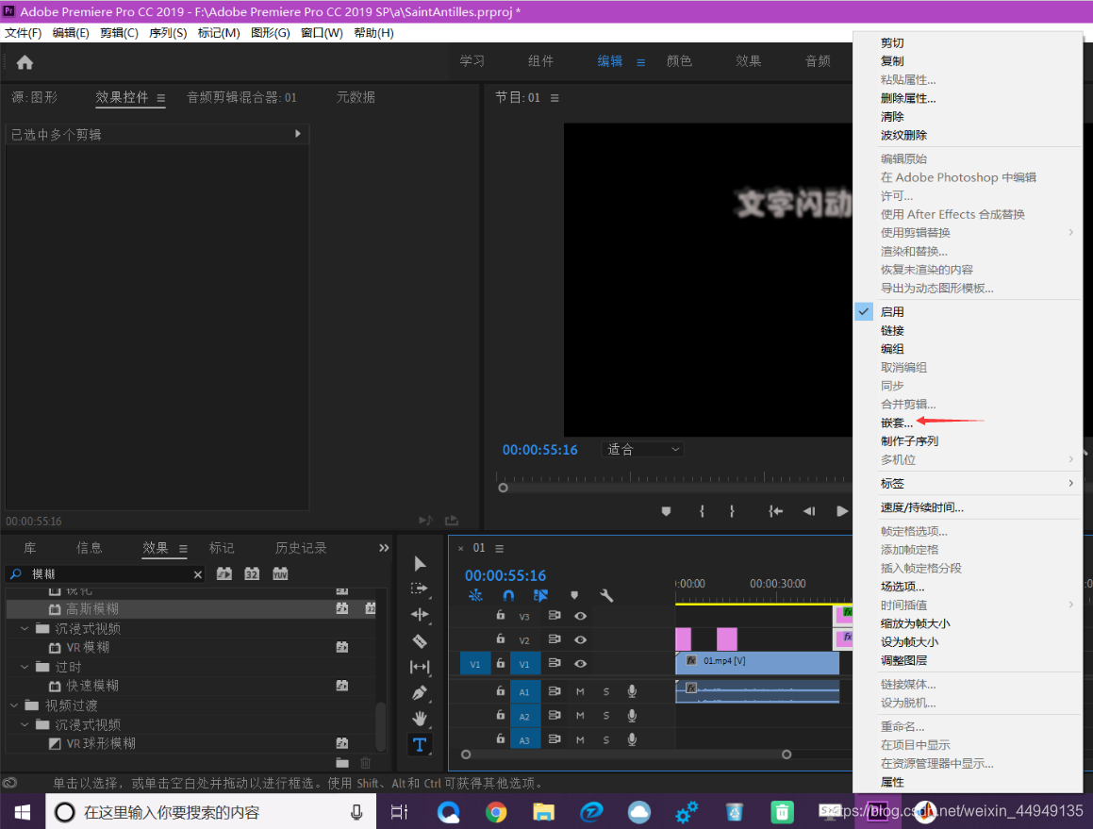Image resolution: width=1093 pixels, height=829 pixels.
Task: Toggle Linked Selection in timeline
Action: click(540, 595)
